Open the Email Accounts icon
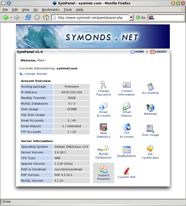Viewport: 186px width, 206px height. [103, 106]
